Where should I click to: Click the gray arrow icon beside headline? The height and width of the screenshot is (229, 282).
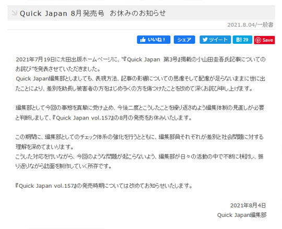click(x=14, y=13)
